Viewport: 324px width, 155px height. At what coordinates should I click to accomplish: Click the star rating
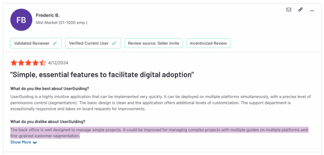pyautogui.click(x=28, y=63)
